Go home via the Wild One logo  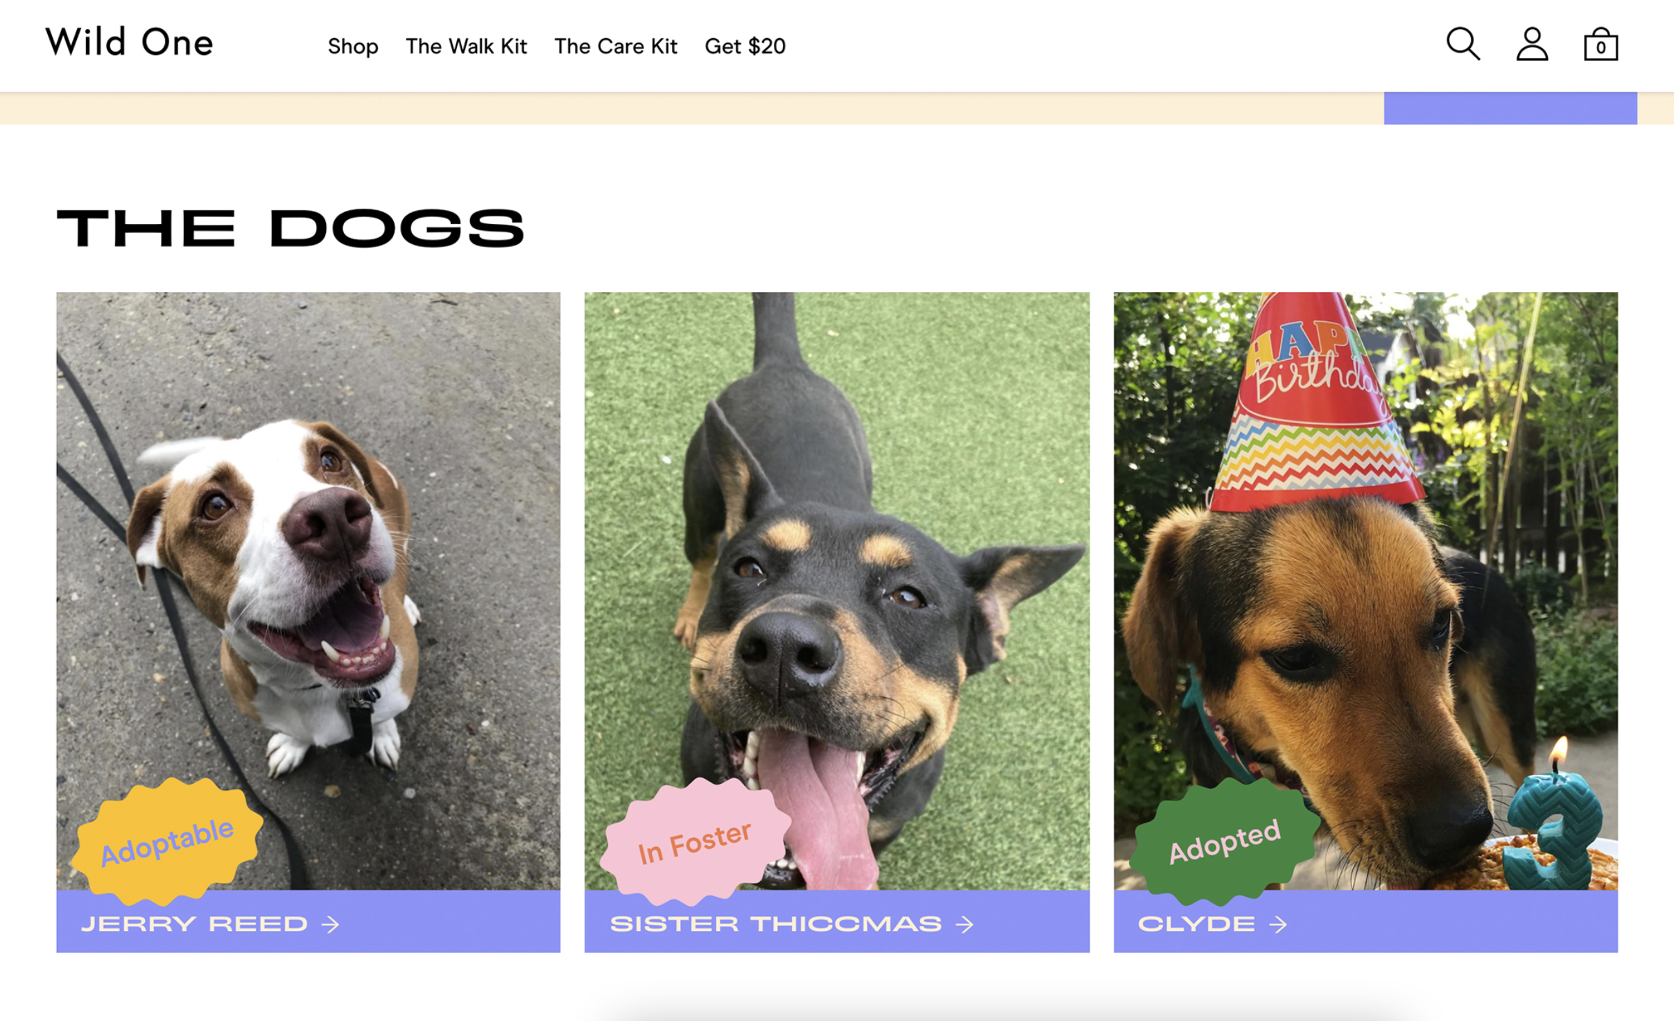[129, 42]
